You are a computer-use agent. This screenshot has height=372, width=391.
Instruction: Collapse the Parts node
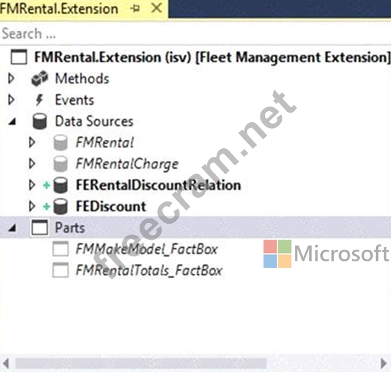(x=11, y=228)
